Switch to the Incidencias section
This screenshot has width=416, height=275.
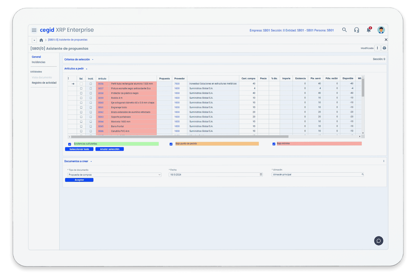pos(38,62)
